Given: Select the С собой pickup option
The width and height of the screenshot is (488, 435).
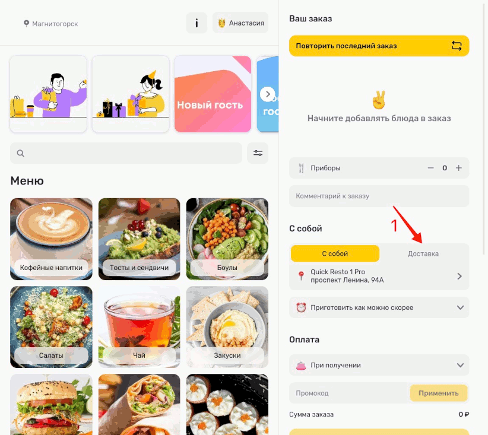Looking at the screenshot, I should point(335,253).
